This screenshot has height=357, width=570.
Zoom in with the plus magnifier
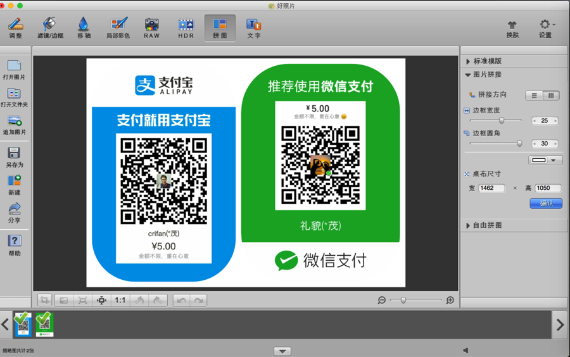450,300
